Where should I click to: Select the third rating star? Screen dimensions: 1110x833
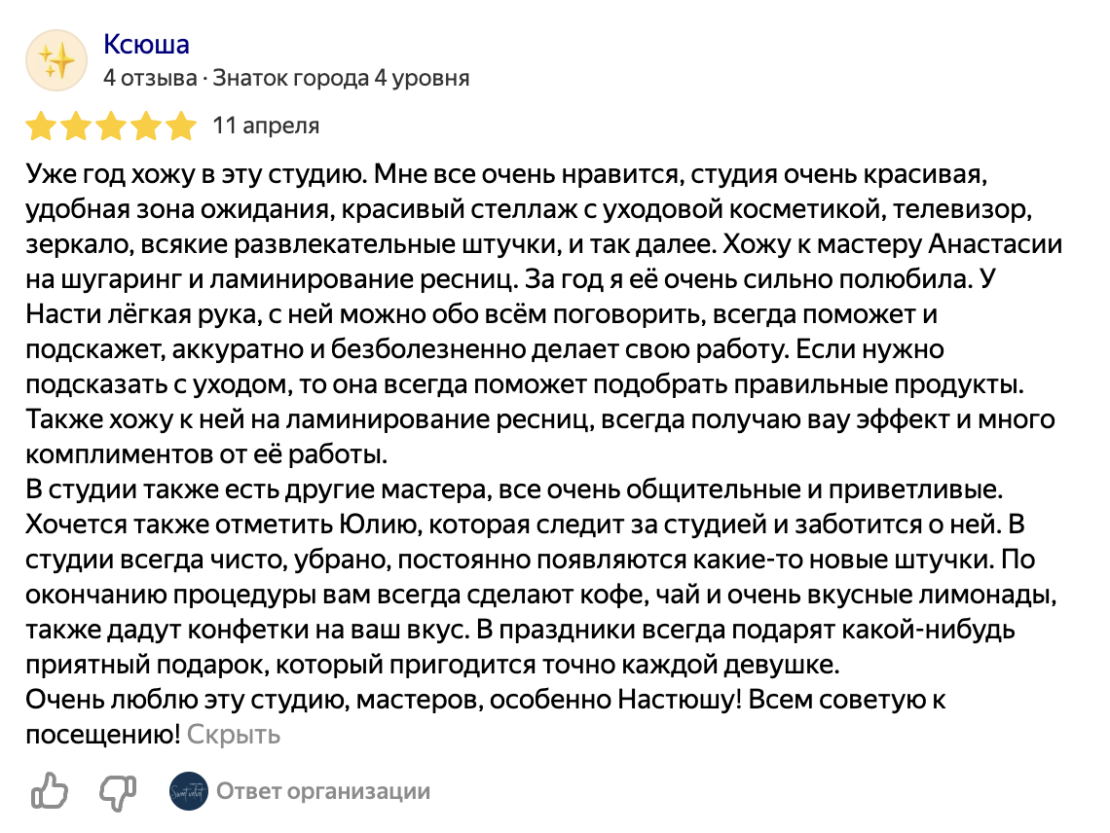point(110,126)
